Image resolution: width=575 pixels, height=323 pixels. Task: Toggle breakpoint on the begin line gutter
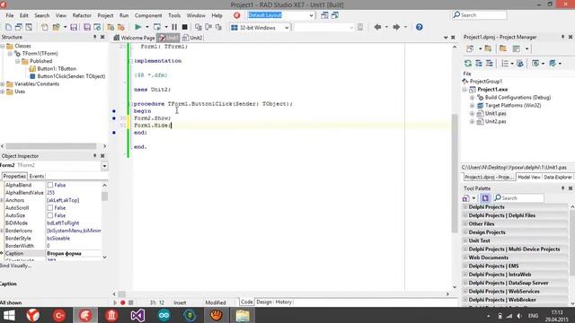coord(114,111)
